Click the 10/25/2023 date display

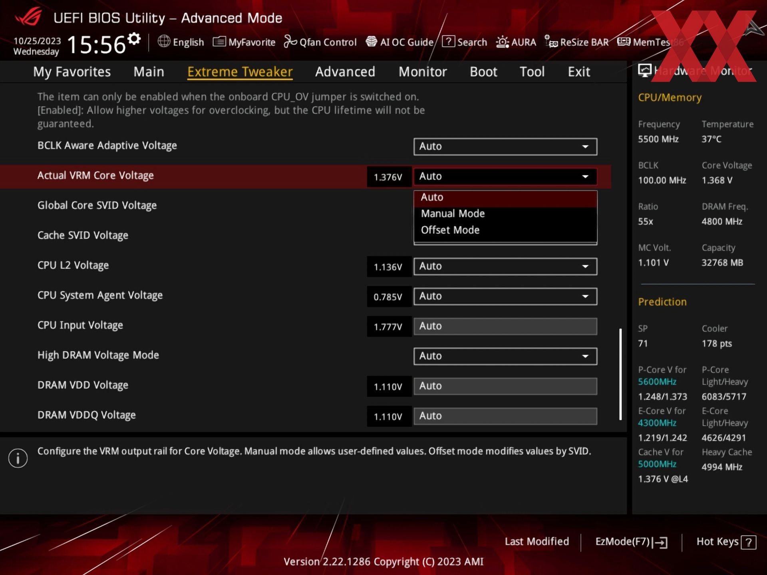[x=37, y=41]
